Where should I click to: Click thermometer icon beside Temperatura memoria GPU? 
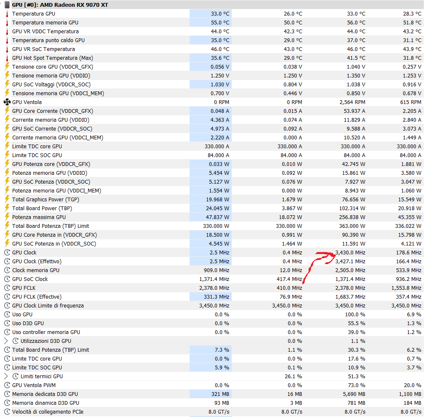(x=7, y=22)
